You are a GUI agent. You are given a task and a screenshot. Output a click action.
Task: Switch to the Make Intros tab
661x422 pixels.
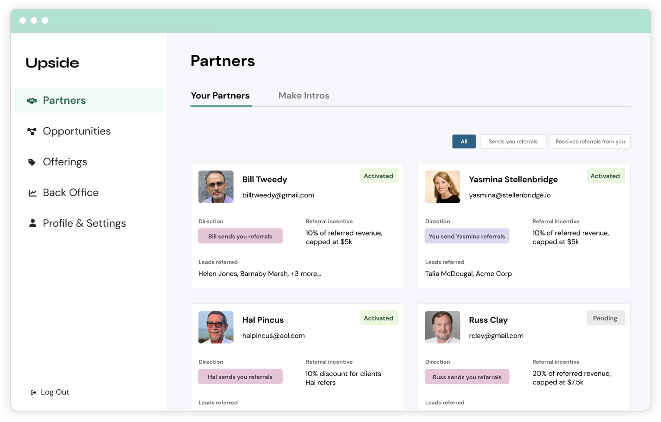[x=303, y=95]
